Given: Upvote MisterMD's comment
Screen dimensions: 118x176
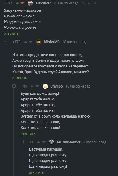Looking at the screenshot, I should coord(25,42).
